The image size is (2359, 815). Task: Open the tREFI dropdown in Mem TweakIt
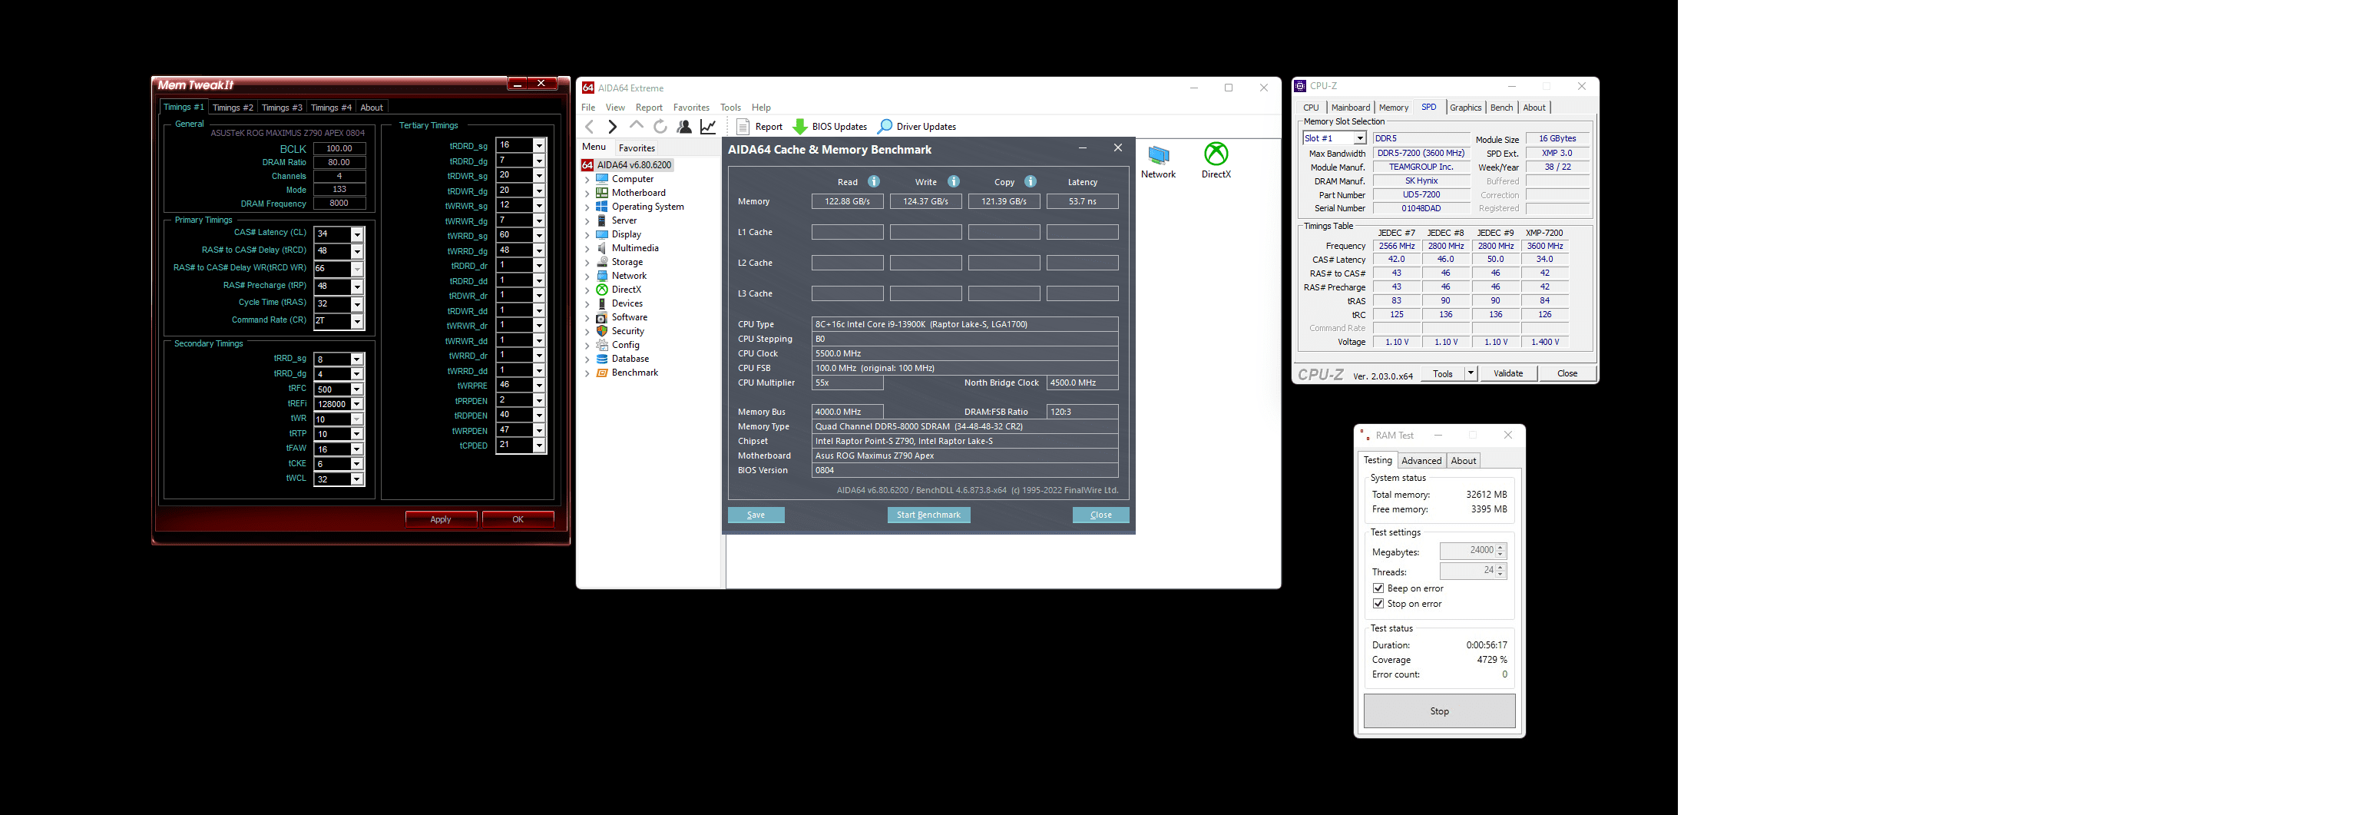[x=357, y=404]
